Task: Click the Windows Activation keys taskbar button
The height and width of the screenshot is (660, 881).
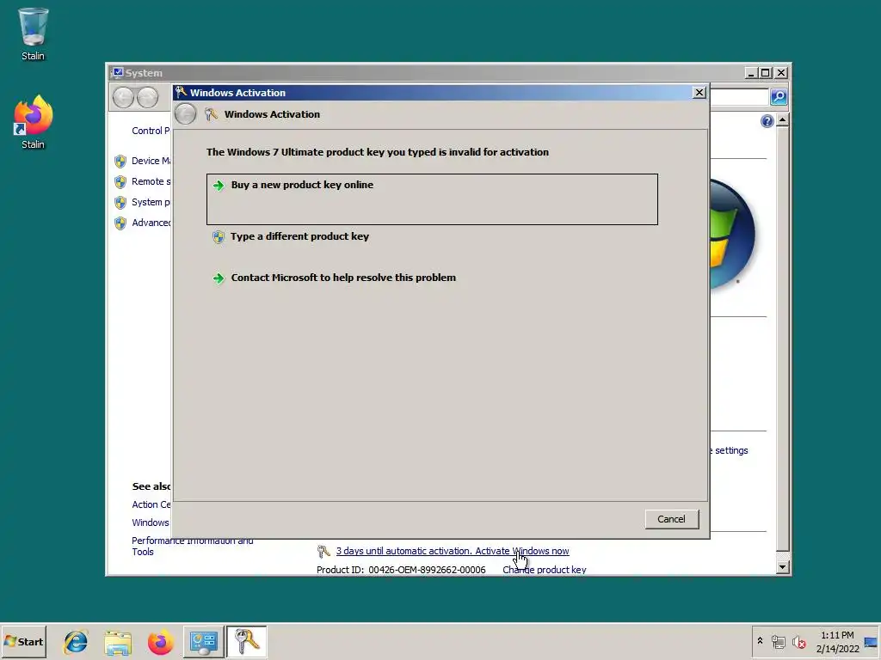Action: tap(247, 641)
